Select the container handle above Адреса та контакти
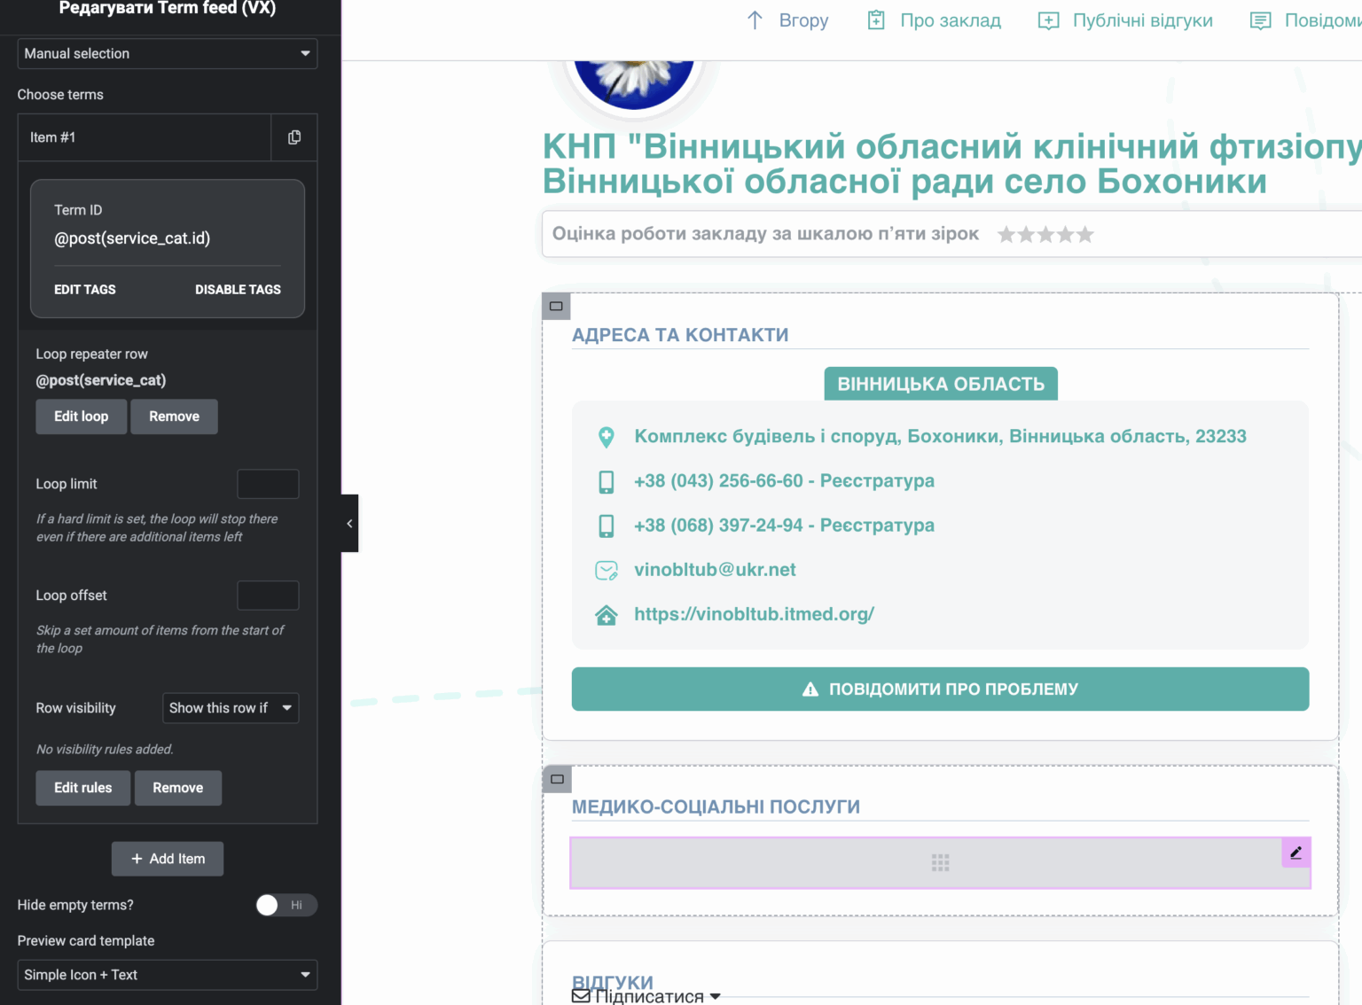This screenshot has width=1362, height=1005. click(x=556, y=307)
